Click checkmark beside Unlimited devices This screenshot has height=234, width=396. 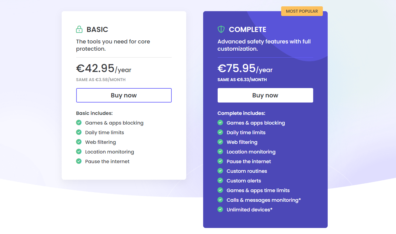click(x=220, y=210)
